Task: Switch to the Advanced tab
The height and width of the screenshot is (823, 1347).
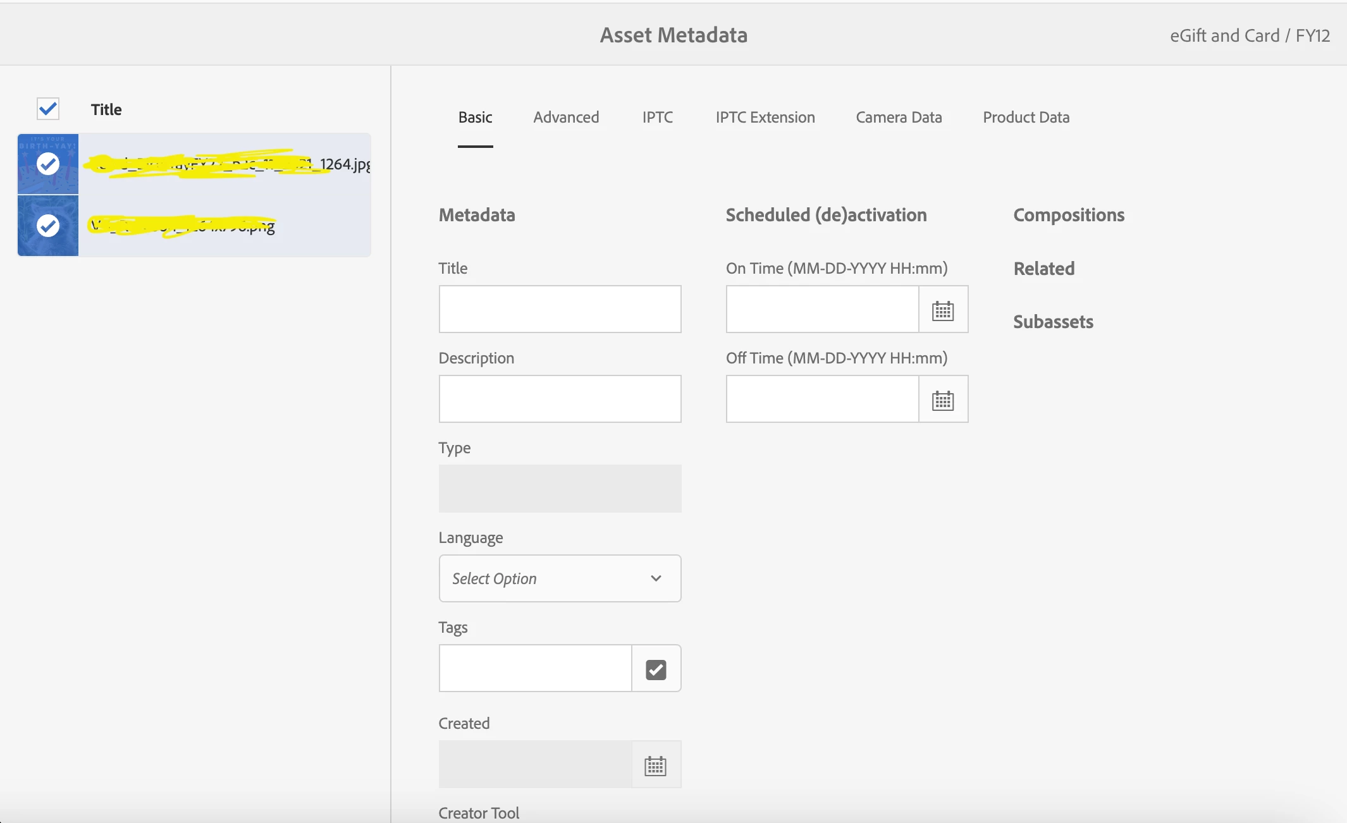Action: 566,118
